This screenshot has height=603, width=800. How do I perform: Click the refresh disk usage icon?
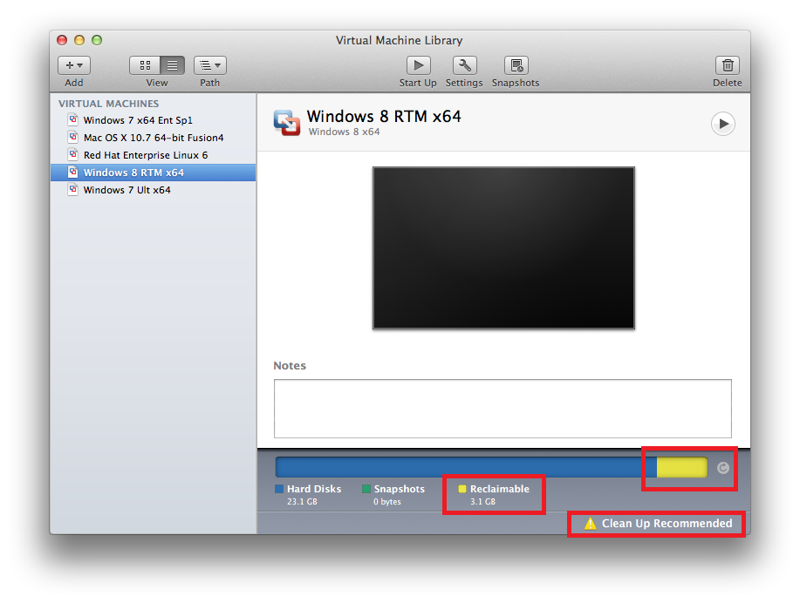pos(723,468)
